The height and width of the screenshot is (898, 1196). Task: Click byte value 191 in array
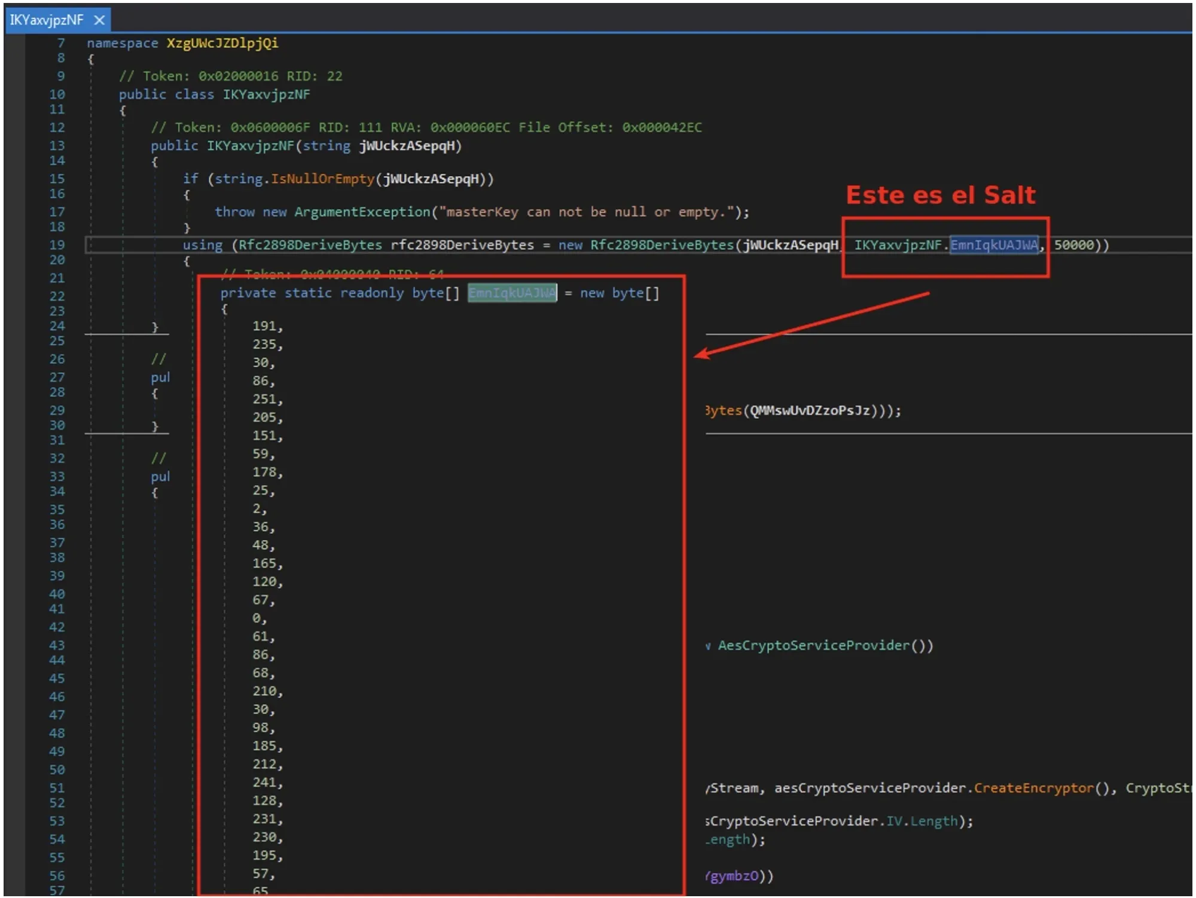(264, 326)
